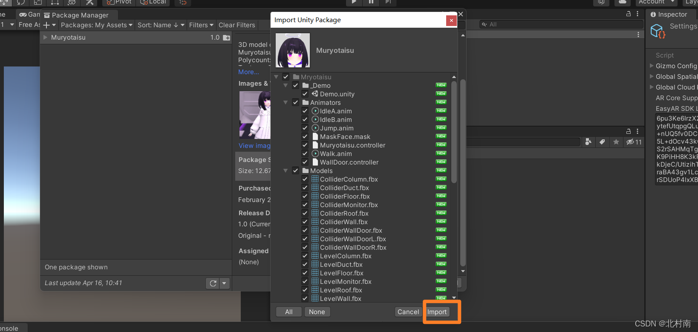Open the Sort: Name dropdown

161,25
